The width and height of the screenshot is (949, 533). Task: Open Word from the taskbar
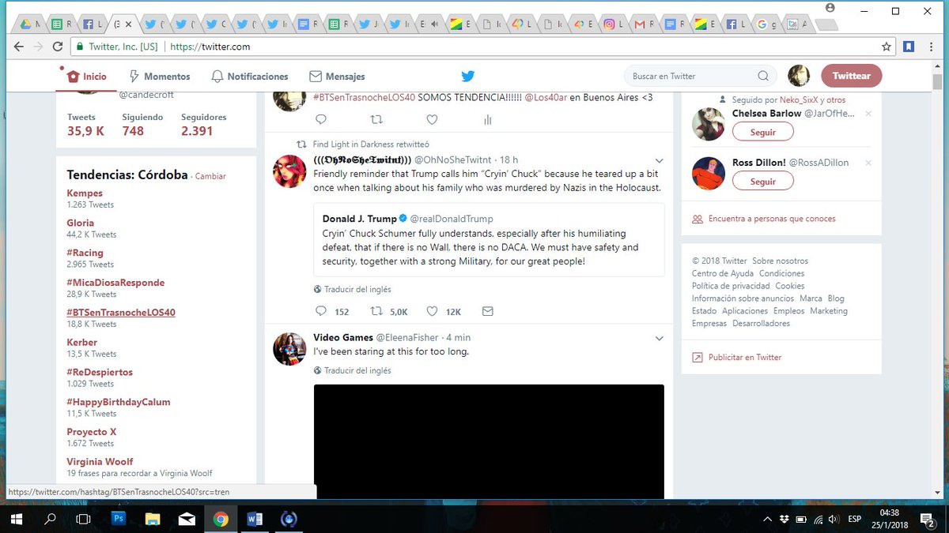(x=255, y=519)
